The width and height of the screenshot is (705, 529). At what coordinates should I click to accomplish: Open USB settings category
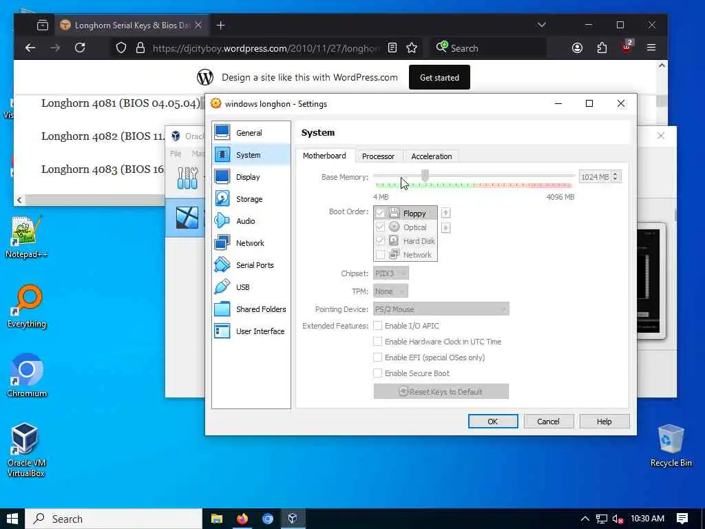251,287
